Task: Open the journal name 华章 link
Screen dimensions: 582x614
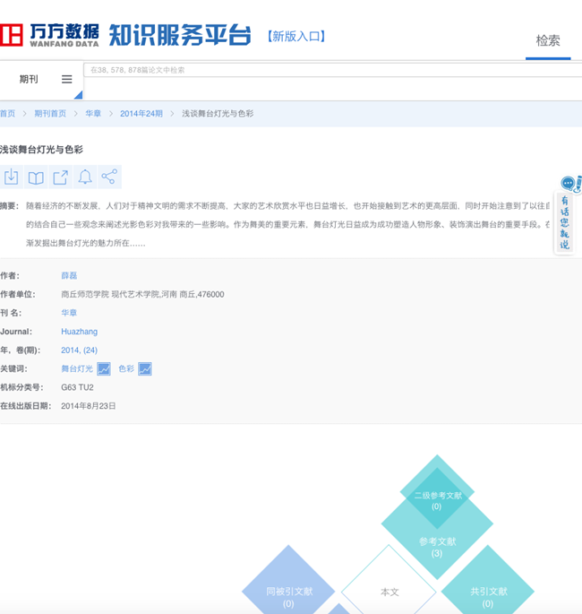Action: (69, 313)
